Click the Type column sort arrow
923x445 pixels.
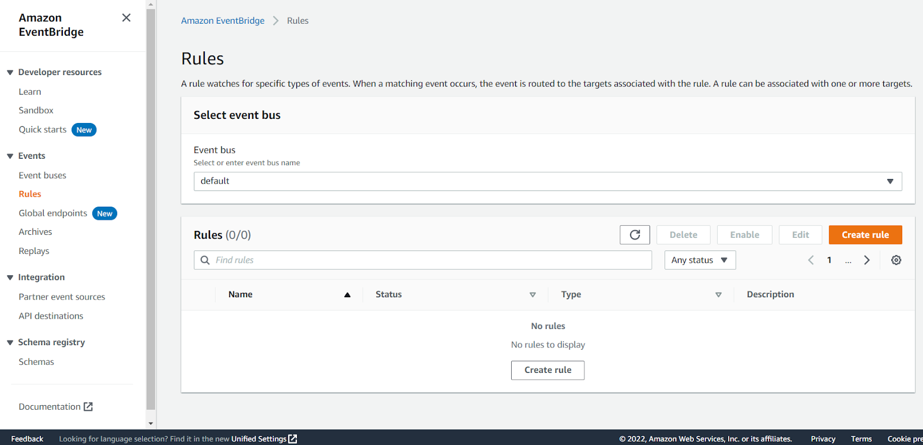[718, 295]
